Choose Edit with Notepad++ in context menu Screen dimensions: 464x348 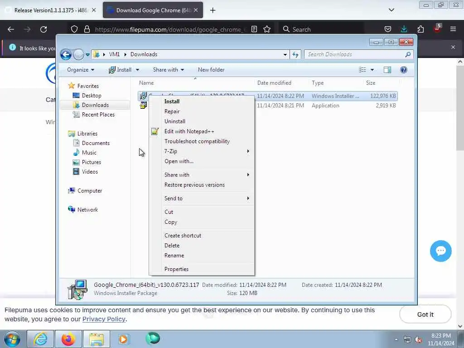202,131
